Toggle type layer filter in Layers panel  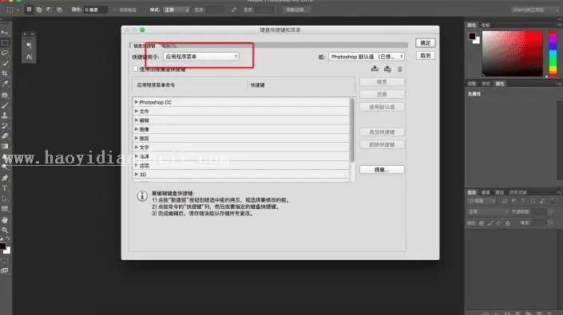(523, 201)
